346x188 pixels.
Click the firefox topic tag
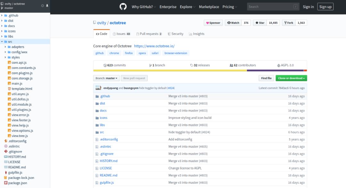coord(129,53)
